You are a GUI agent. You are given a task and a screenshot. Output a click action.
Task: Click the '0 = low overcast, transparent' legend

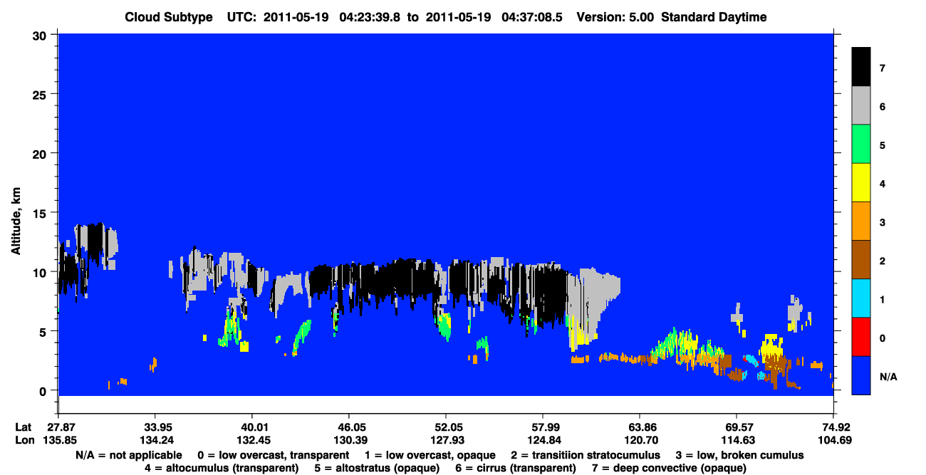click(273, 455)
